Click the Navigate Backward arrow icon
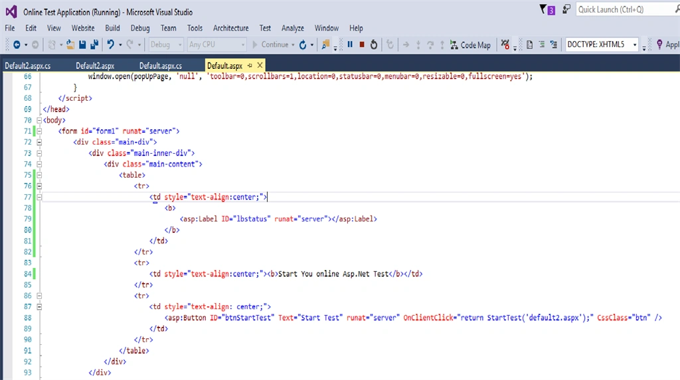680x380 pixels. (17, 44)
